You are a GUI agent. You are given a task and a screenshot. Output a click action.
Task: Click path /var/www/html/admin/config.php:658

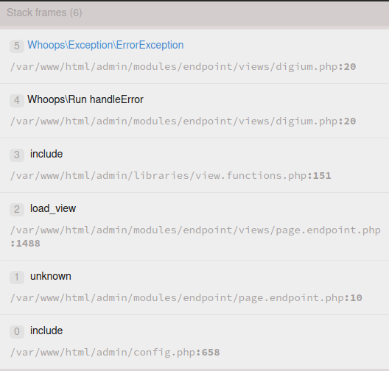click(115, 353)
